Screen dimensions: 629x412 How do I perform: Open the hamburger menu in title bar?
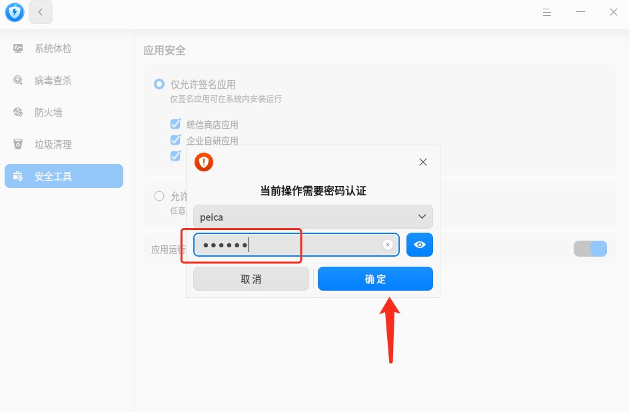[x=547, y=13]
